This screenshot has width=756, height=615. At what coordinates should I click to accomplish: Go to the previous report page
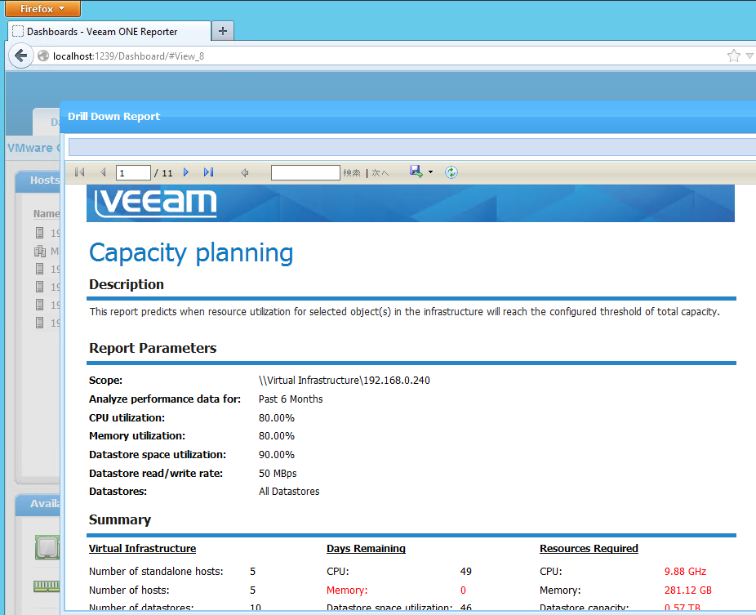(103, 172)
